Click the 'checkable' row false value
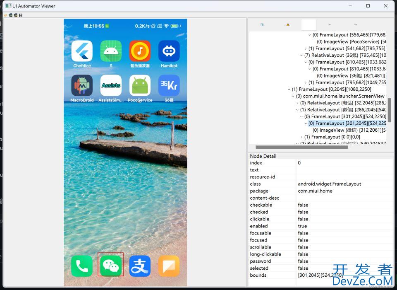Viewport: 397px width, 290px height. (x=303, y=205)
